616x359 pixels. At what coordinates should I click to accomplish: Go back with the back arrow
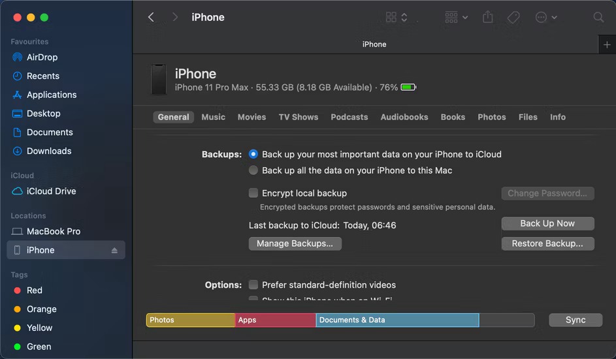(x=151, y=18)
